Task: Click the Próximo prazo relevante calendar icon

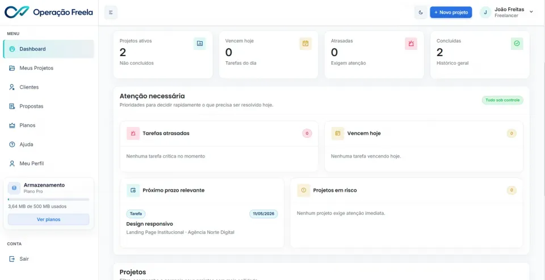Action: (x=133, y=190)
